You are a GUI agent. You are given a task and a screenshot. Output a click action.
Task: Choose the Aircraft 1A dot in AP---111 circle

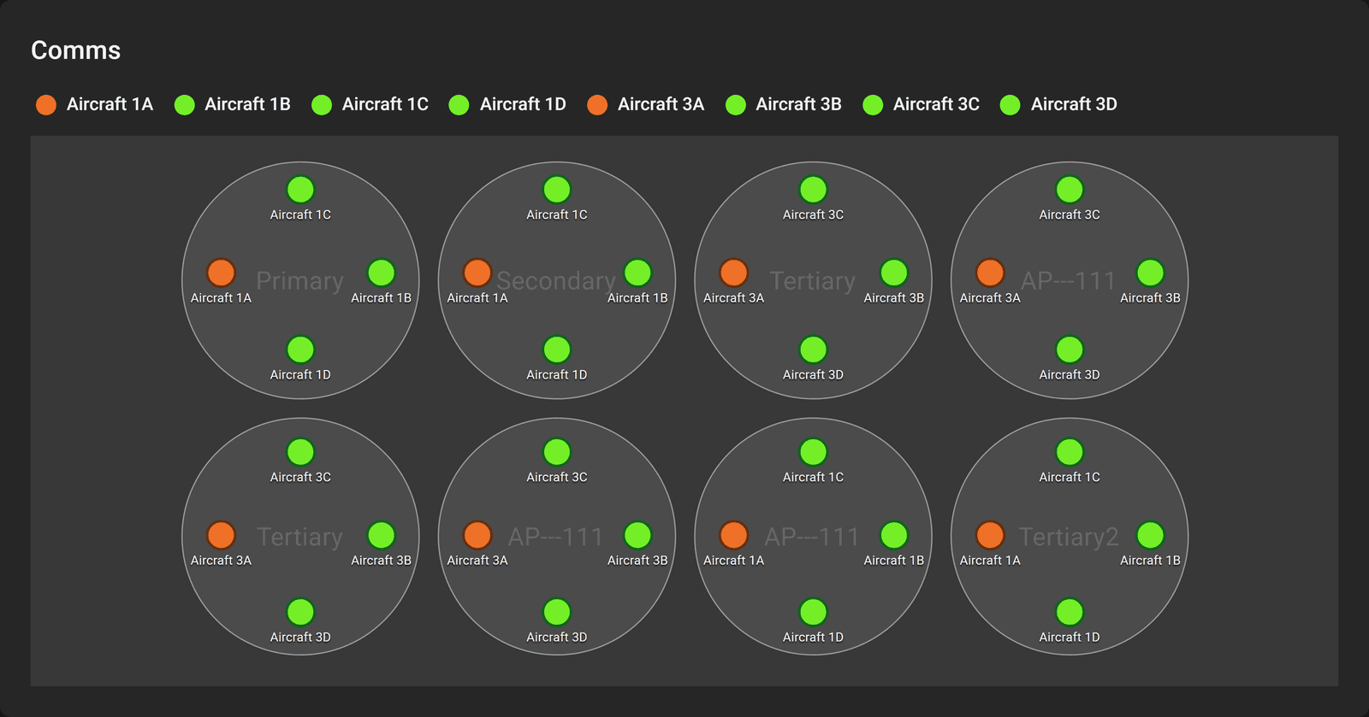[733, 535]
